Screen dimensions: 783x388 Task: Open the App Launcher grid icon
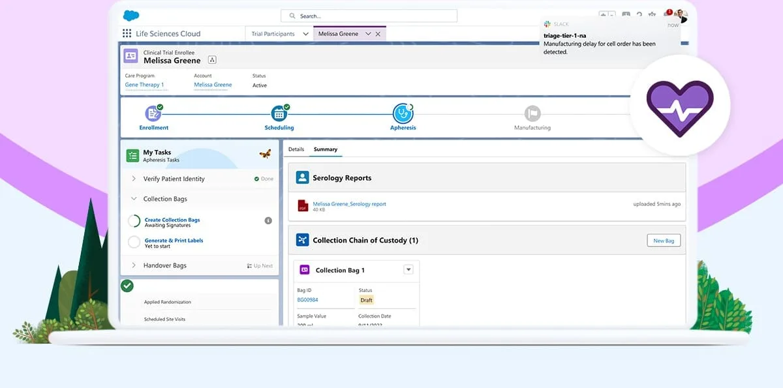[x=127, y=34]
